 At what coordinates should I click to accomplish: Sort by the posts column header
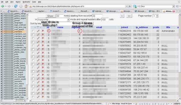click(x=156, y=27)
